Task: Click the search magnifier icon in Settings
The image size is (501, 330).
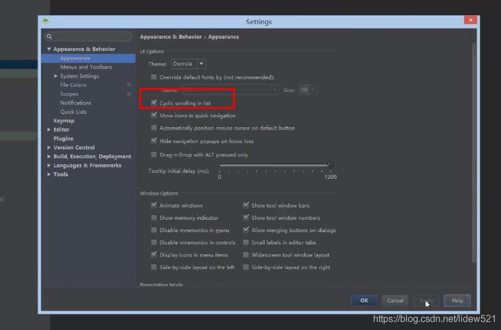Action: pyautogui.click(x=49, y=37)
